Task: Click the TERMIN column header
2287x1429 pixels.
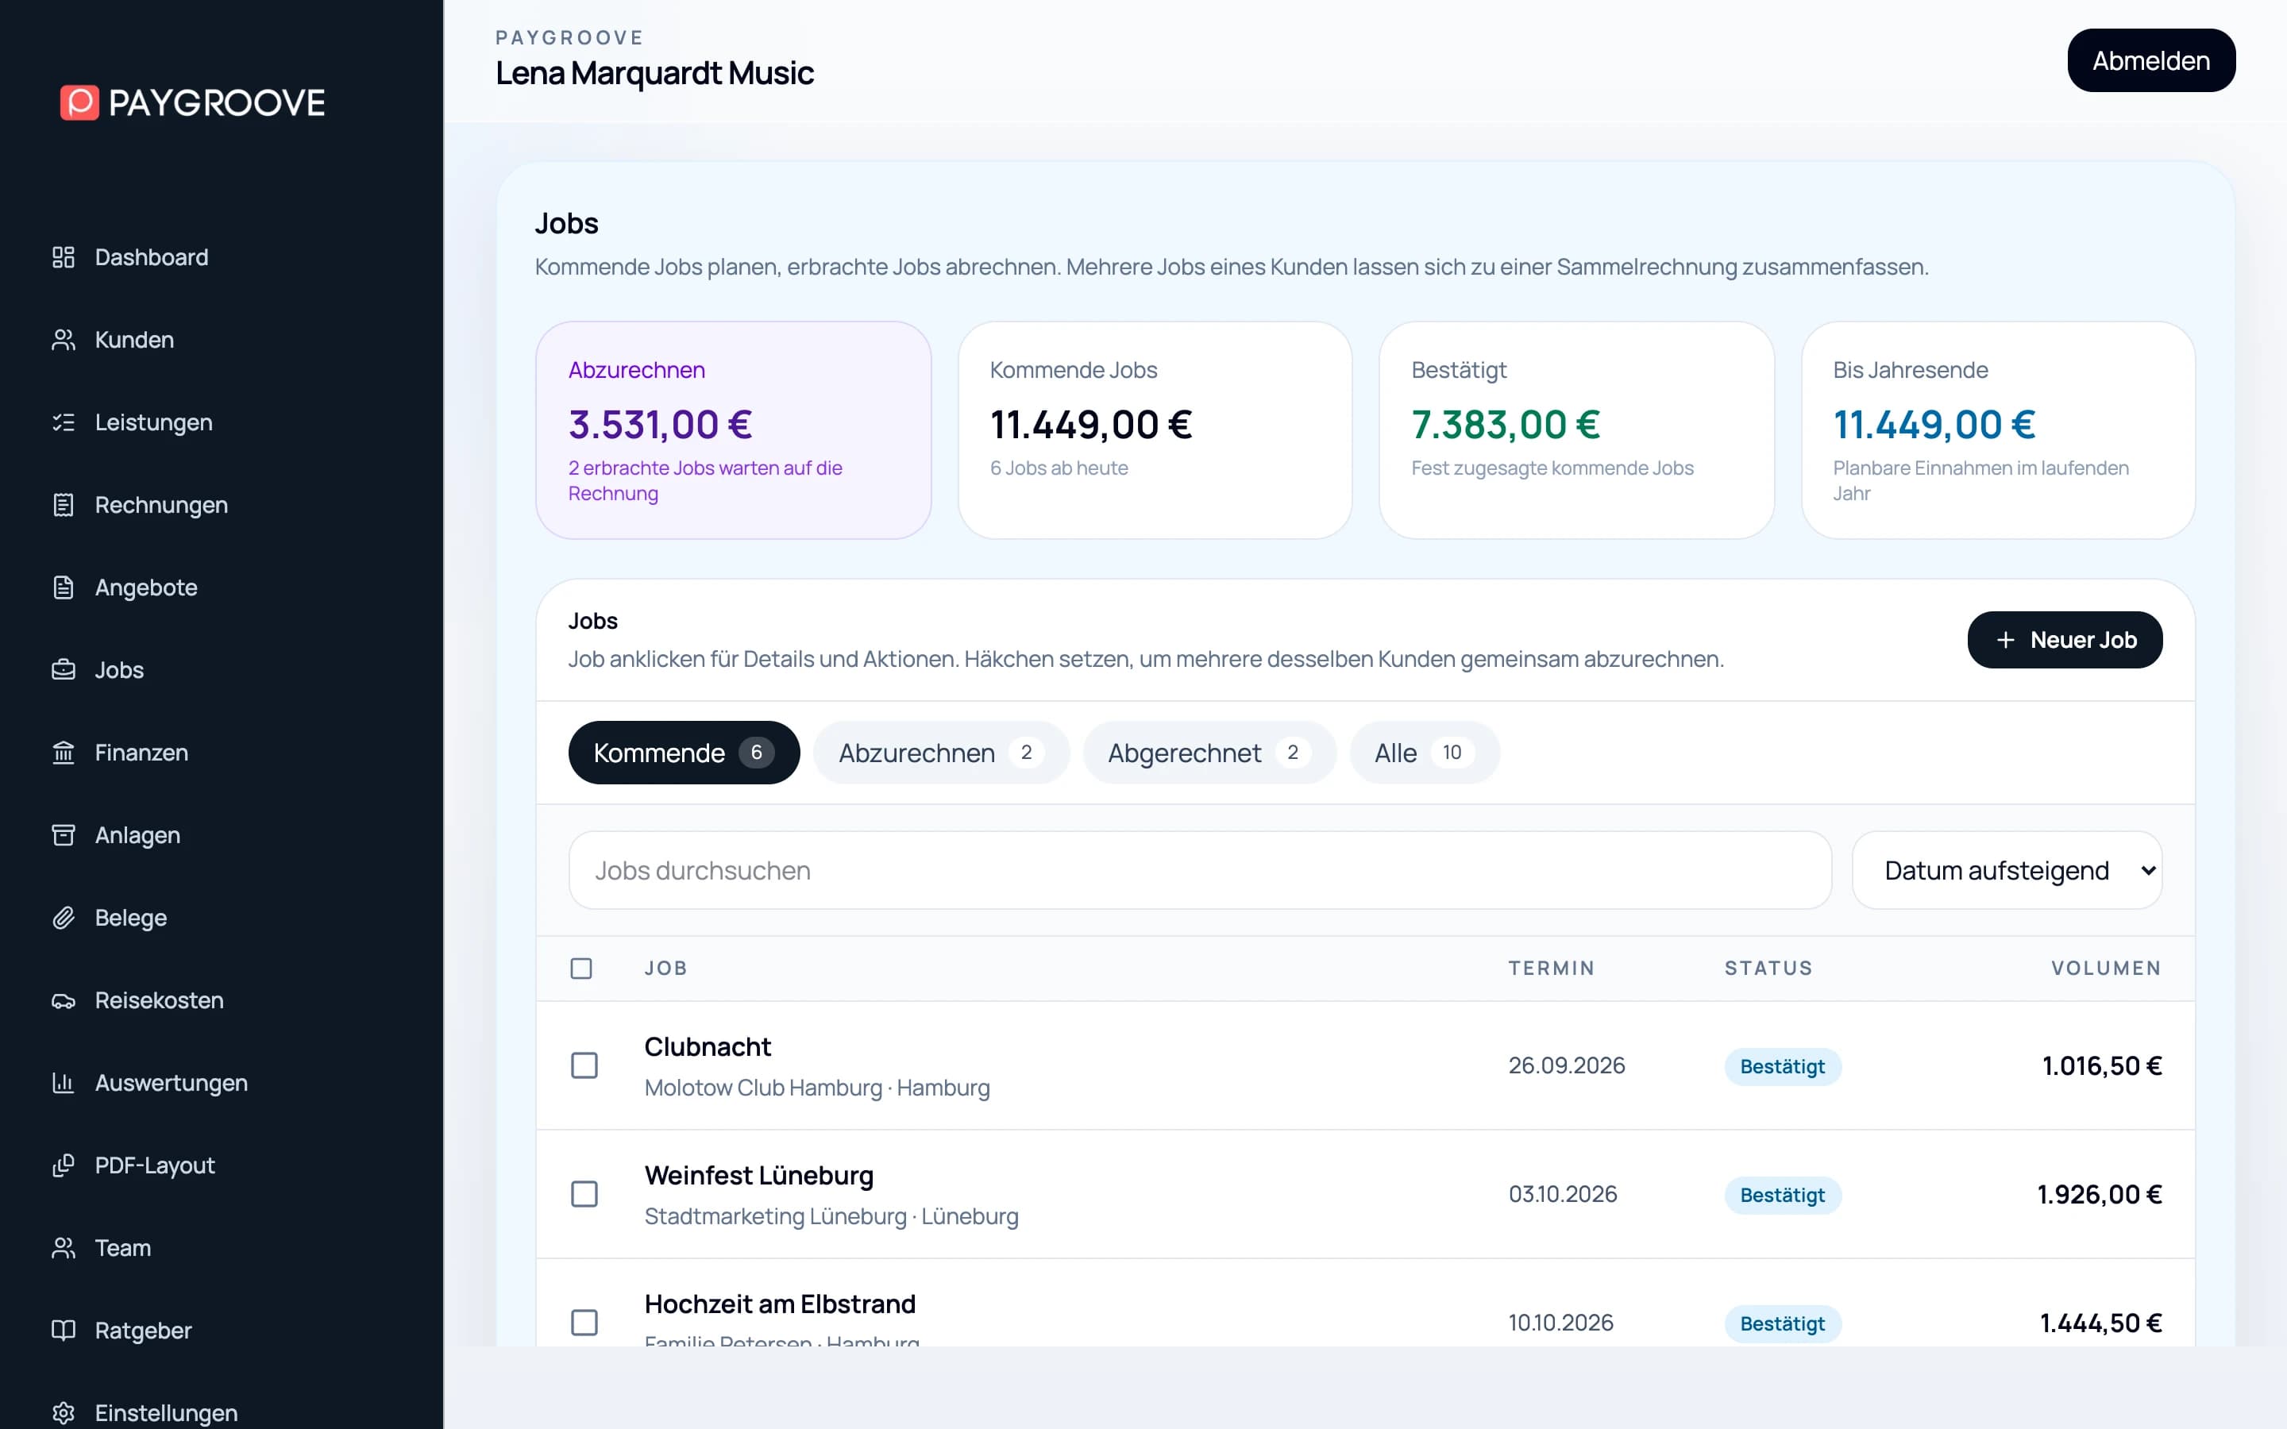Action: tap(1551, 968)
